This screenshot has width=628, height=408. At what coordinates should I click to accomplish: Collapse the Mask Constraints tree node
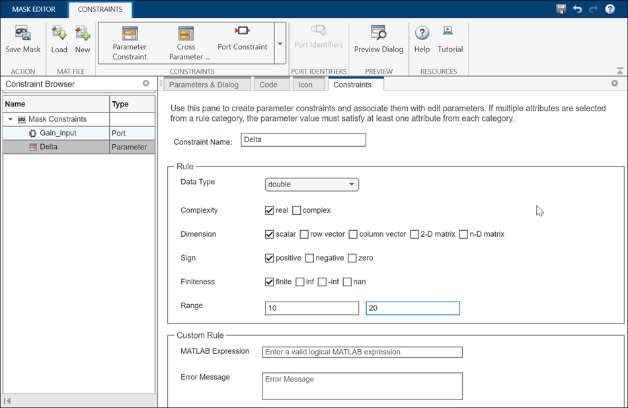tap(11, 119)
